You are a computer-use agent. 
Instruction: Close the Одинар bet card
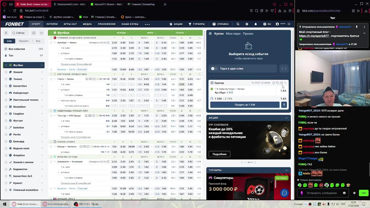[x=285, y=83]
